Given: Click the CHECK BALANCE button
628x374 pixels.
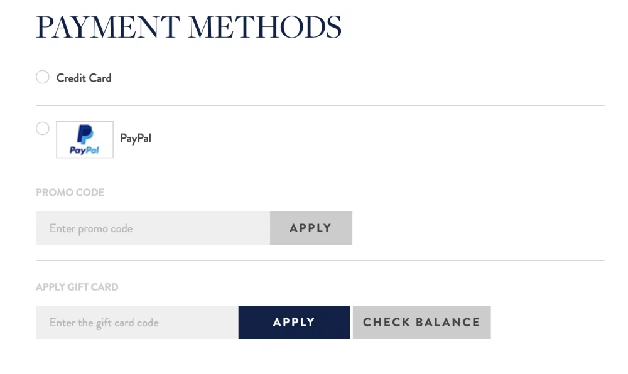Looking at the screenshot, I should pos(421,323).
